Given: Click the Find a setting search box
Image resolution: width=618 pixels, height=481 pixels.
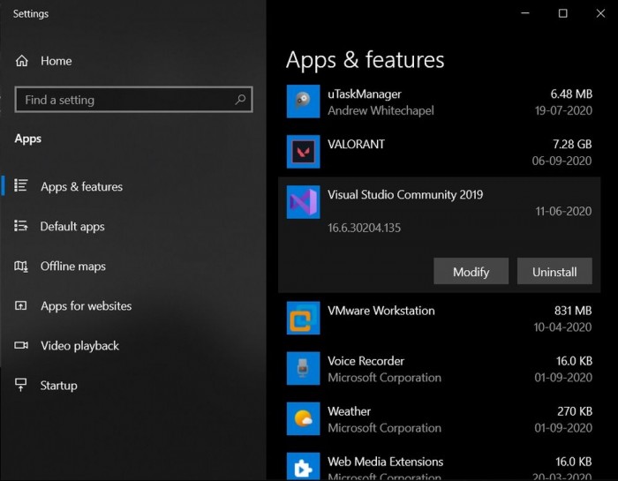Looking at the screenshot, I should click(x=124, y=100).
